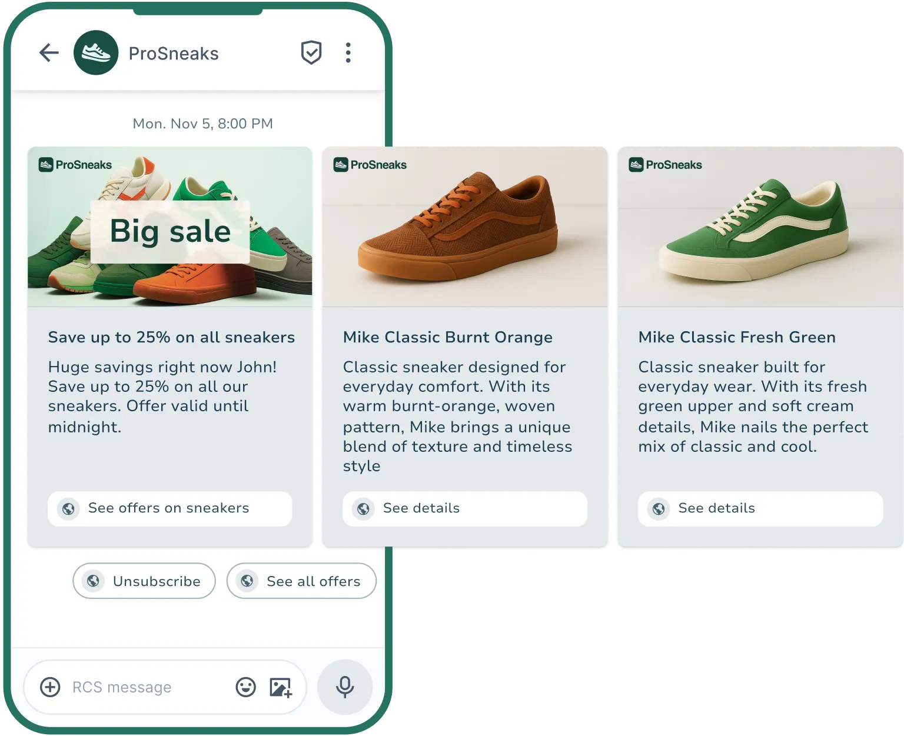Viewport: 904px width, 736px height.
Task: Click the verified business shield icon
Action: 311,52
